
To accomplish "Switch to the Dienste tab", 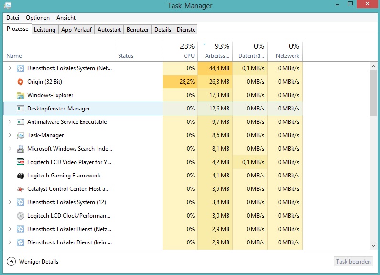I will pyautogui.click(x=186, y=30).
